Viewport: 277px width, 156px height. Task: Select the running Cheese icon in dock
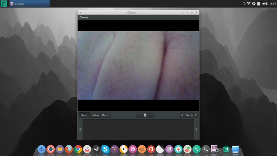click(x=215, y=149)
